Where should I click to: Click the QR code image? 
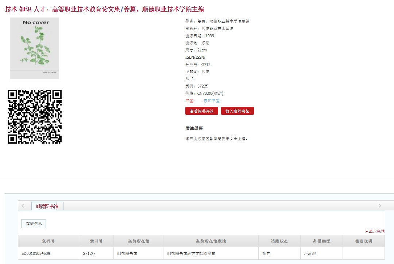tap(35, 117)
